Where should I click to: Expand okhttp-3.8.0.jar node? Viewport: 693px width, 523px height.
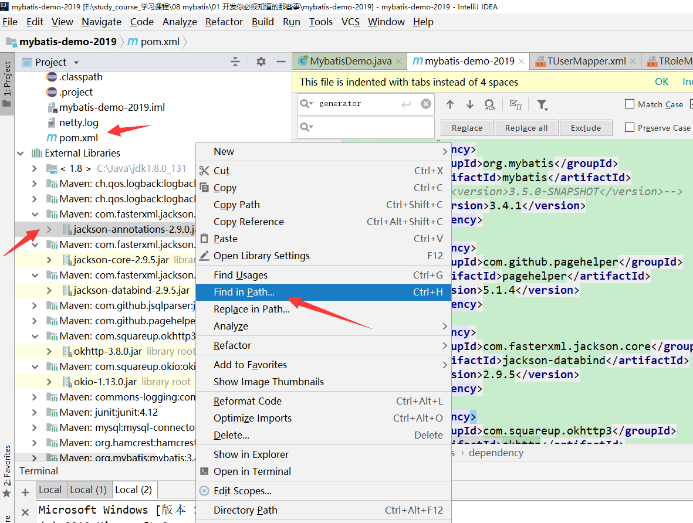point(49,351)
